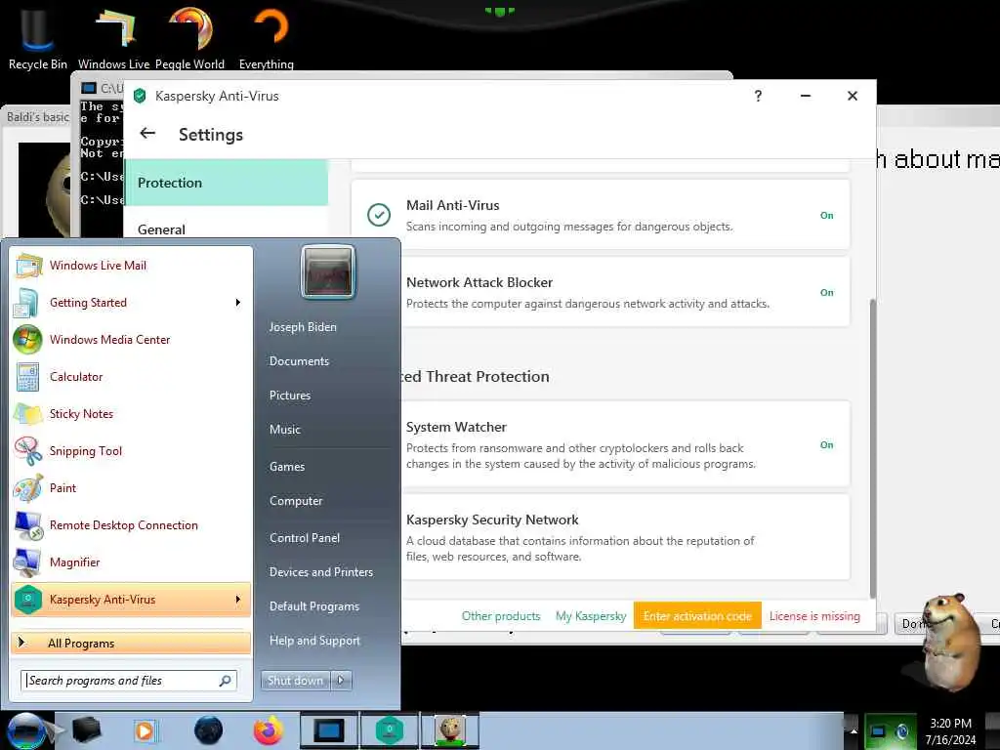Click the Calculator icon in Start menu
The height and width of the screenshot is (750, 1000).
(x=27, y=376)
